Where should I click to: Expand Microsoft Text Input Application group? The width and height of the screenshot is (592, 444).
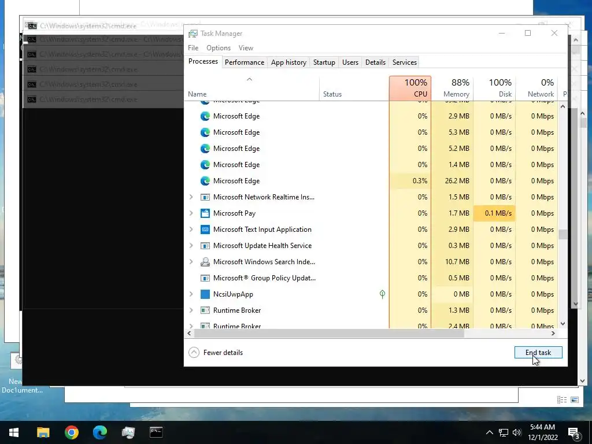[x=191, y=230]
